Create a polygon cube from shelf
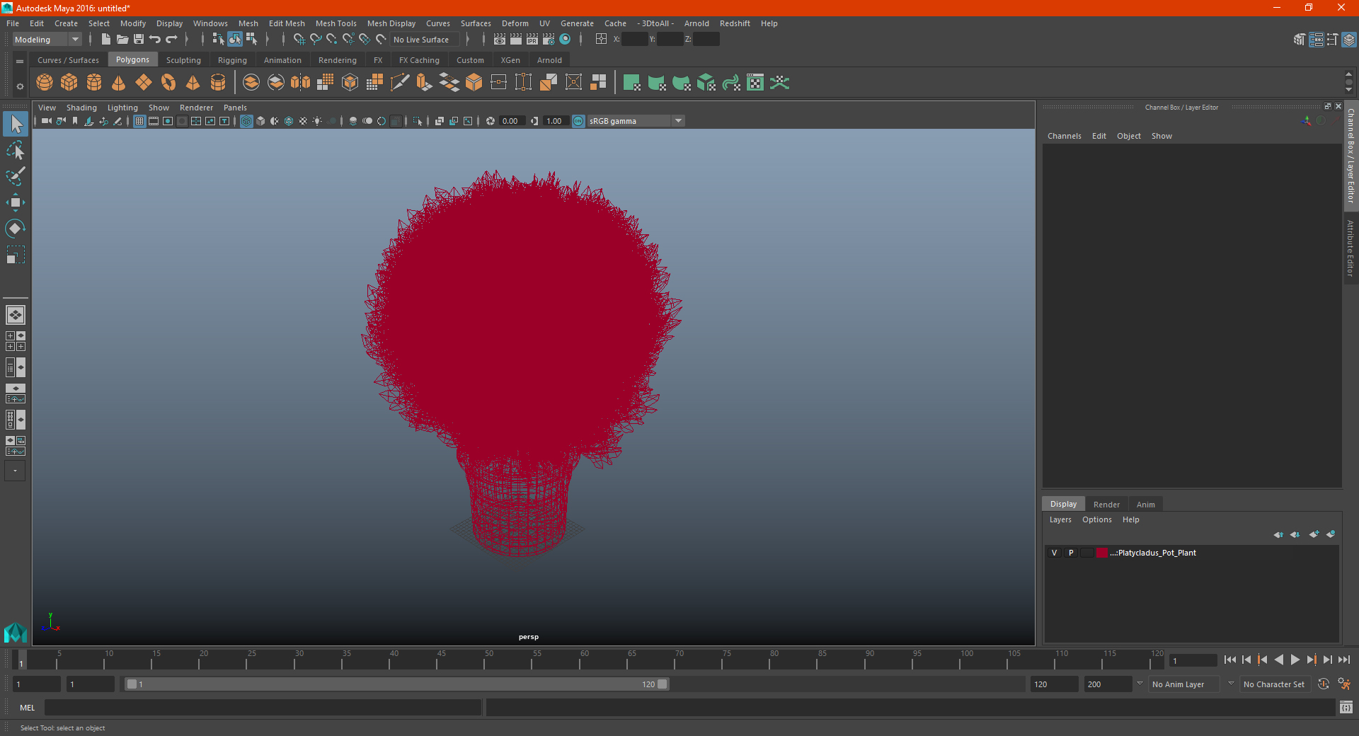The image size is (1359, 736). tap(69, 83)
